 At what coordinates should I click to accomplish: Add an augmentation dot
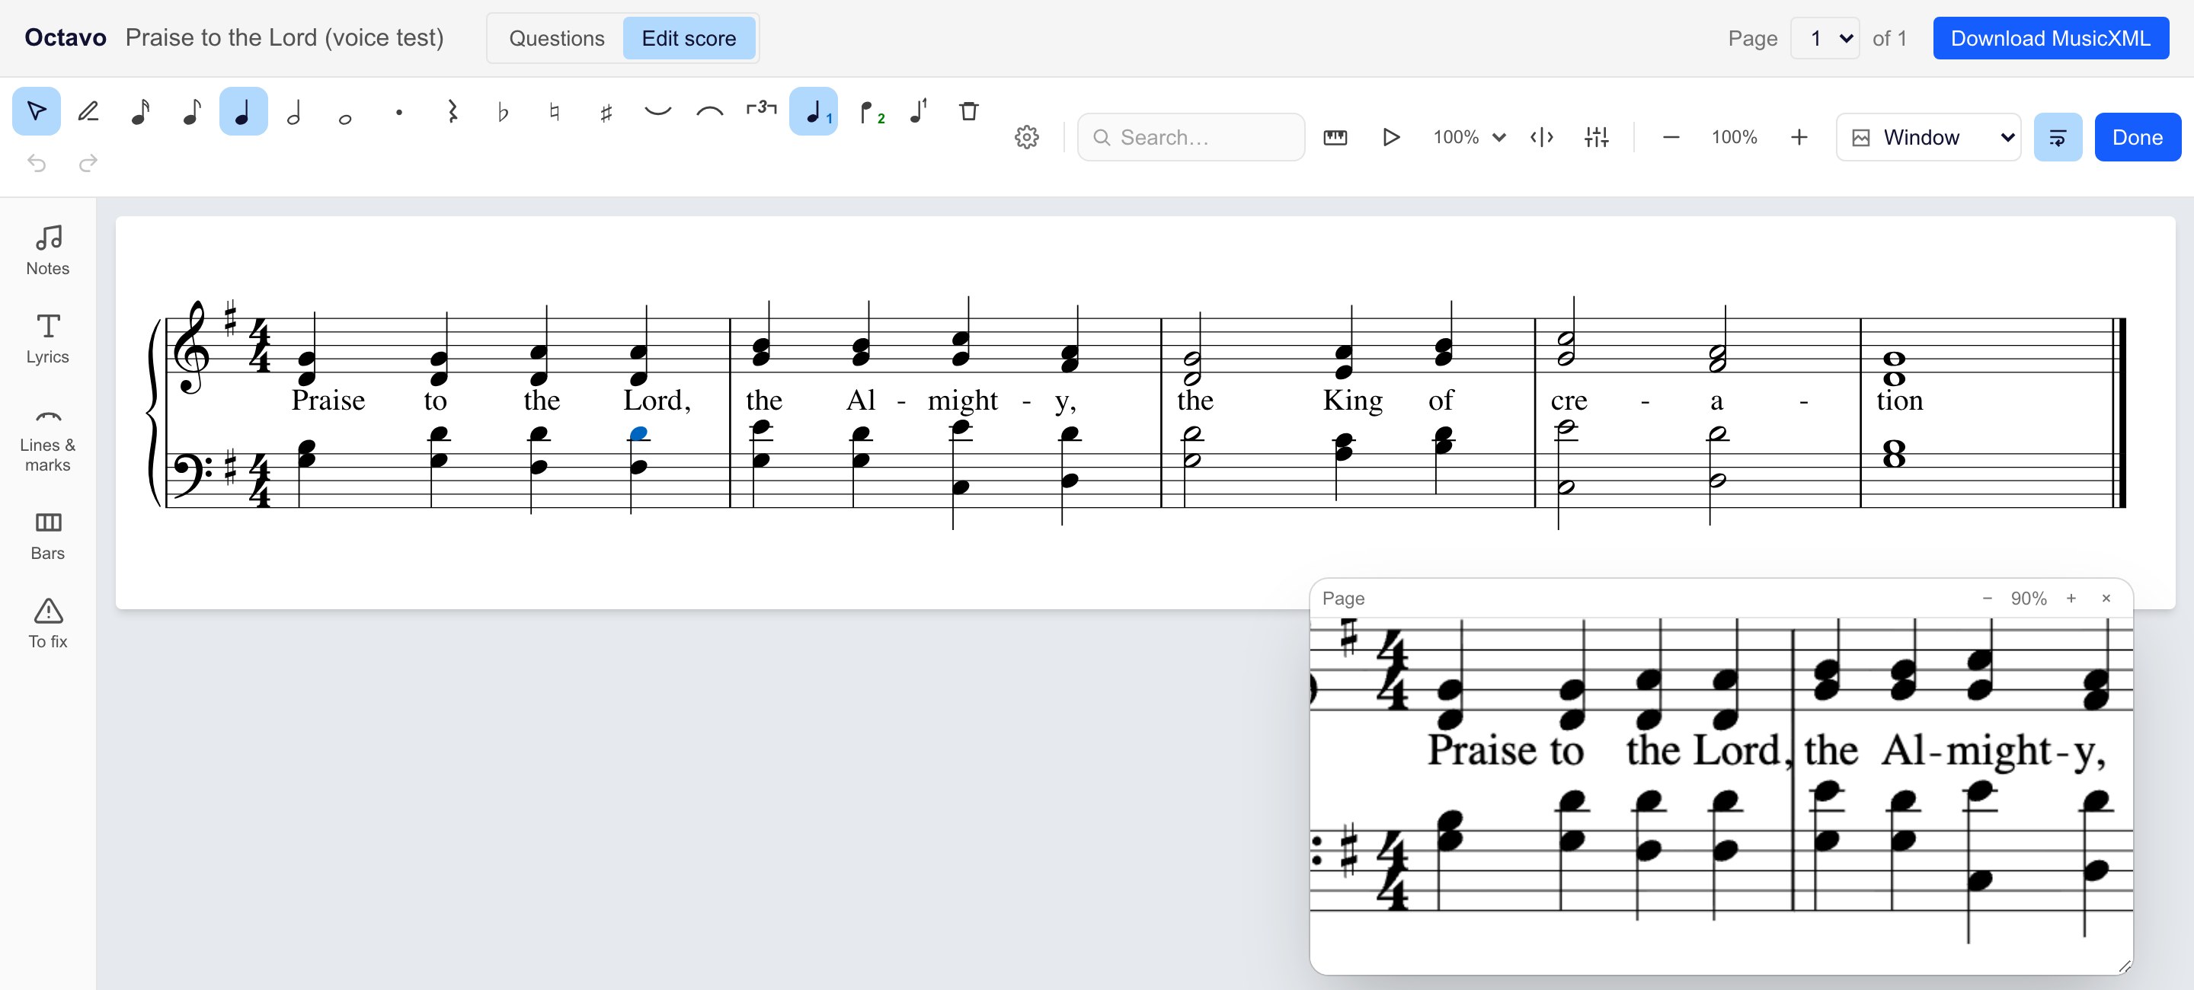coord(398,111)
